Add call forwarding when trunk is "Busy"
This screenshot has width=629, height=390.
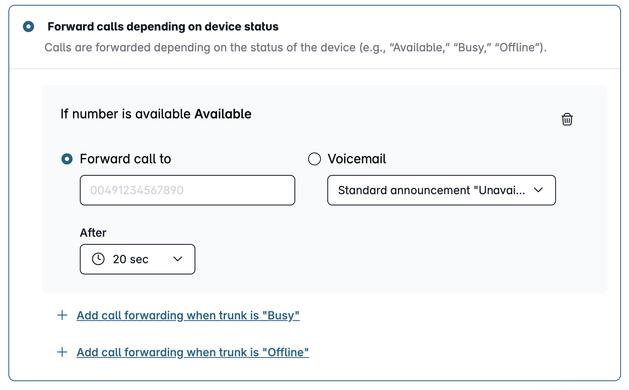pos(188,315)
